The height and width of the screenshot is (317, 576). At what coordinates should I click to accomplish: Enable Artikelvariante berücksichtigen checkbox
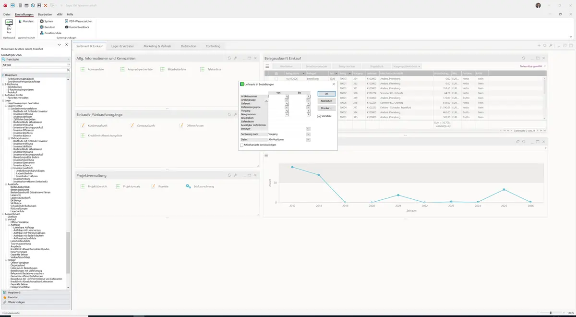(242, 145)
